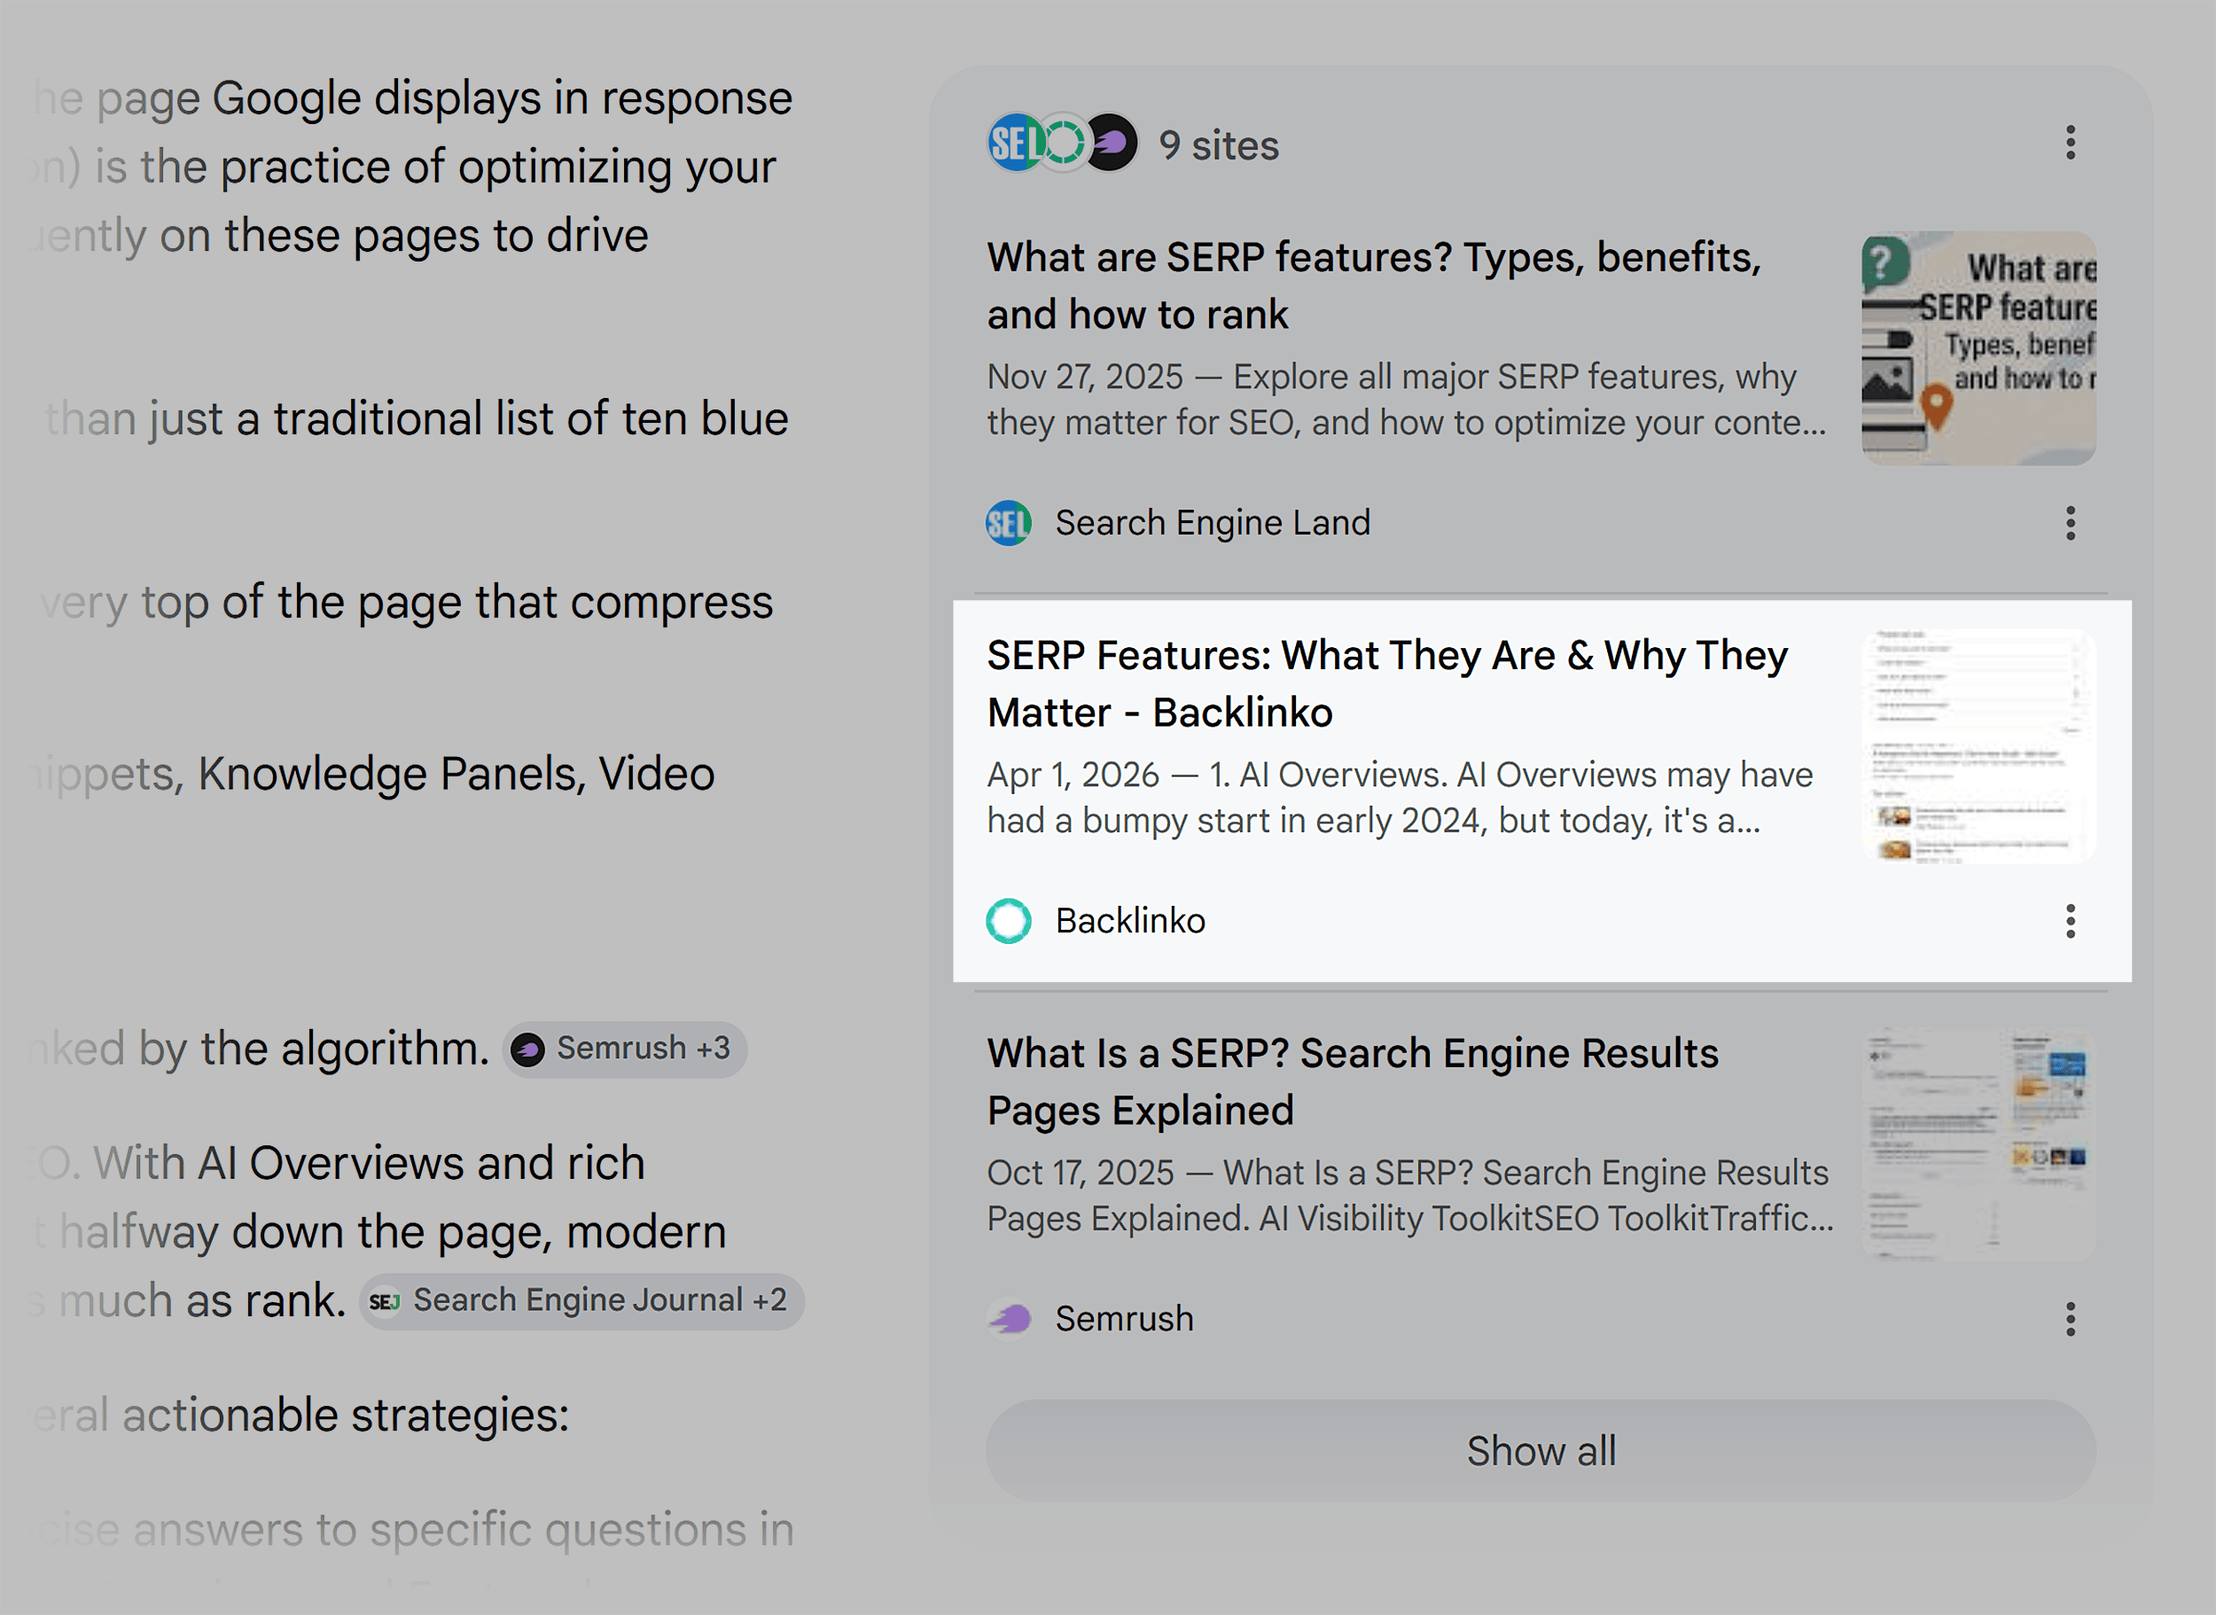Open the options menu for Semrush result

tap(2070, 1319)
